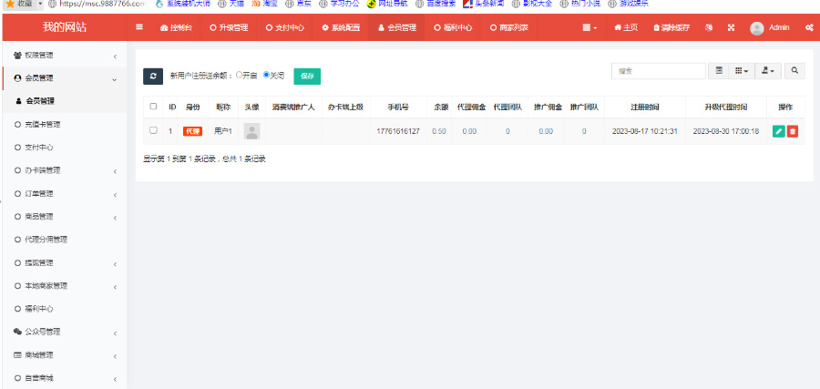Open the 系统配置 top tab

pos(340,27)
